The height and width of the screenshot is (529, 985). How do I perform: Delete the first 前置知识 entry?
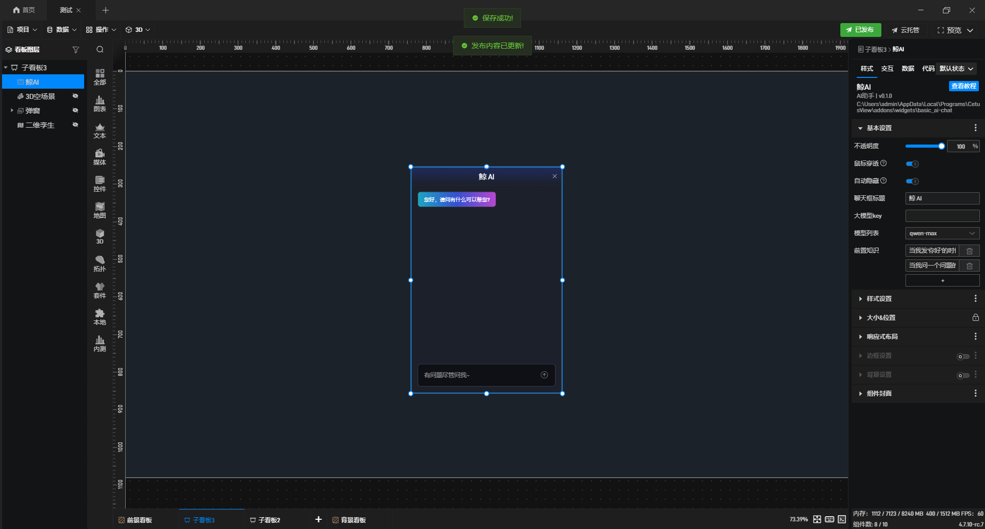[970, 251]
